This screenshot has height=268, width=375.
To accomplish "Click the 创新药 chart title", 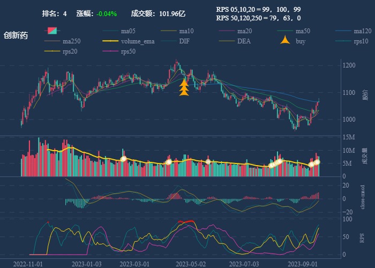I will (16, 35).
